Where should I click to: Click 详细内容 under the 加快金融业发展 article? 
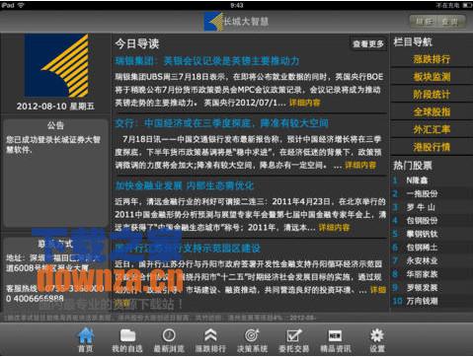tap(335, 228)
